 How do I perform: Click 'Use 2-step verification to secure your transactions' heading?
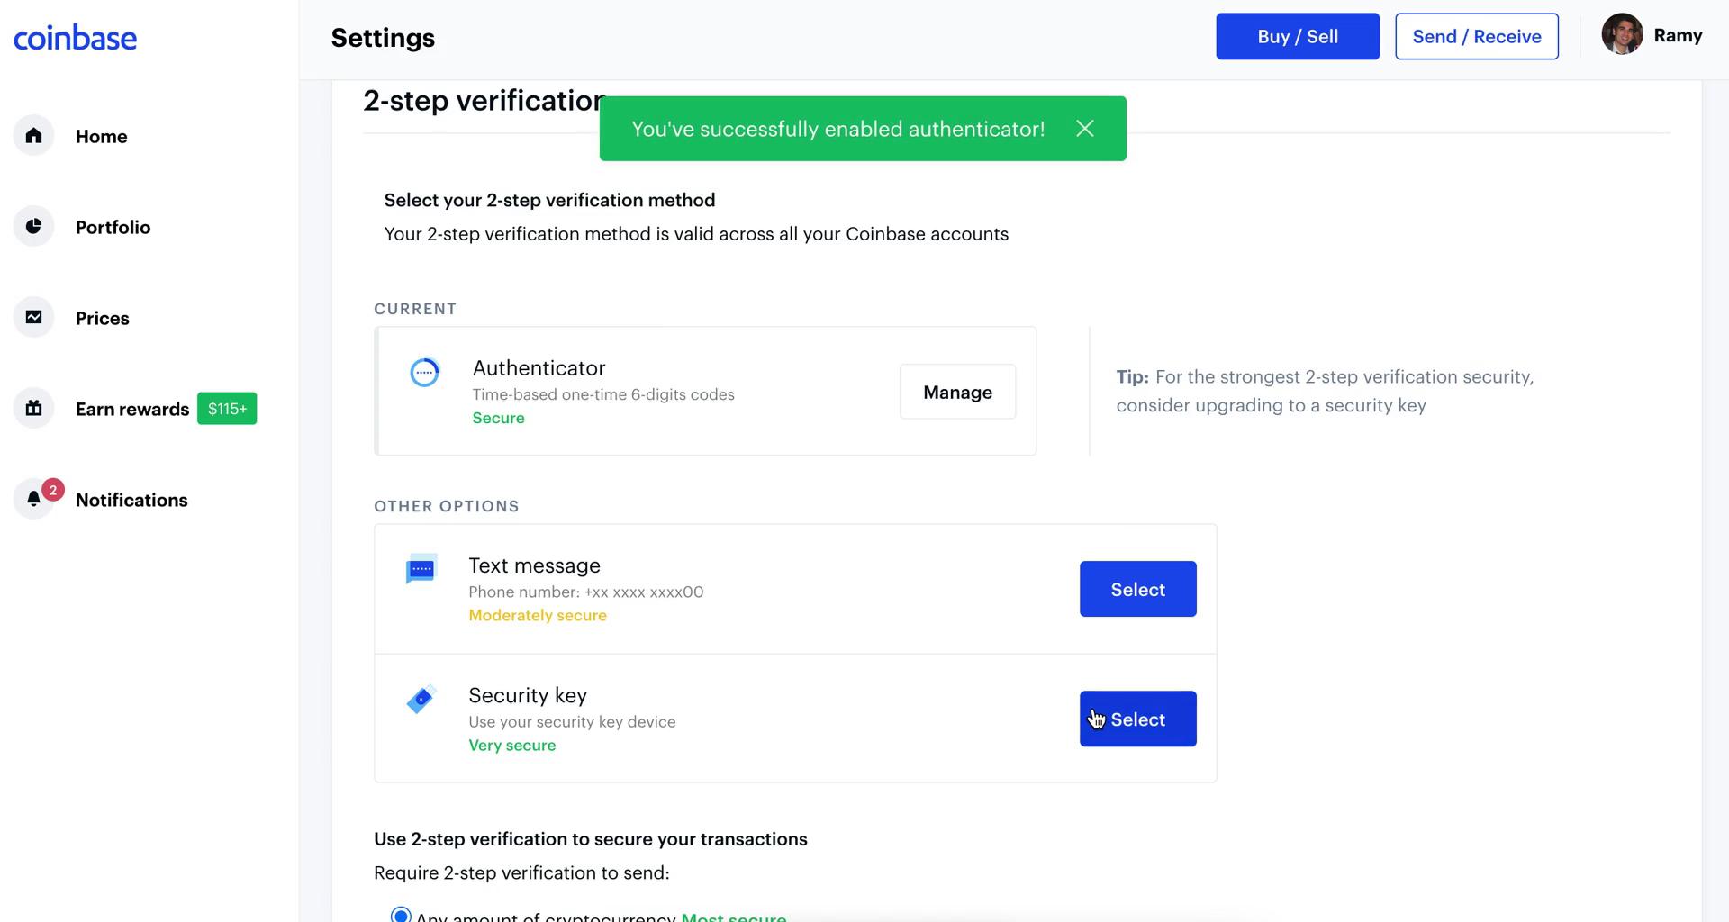[591, 839]
